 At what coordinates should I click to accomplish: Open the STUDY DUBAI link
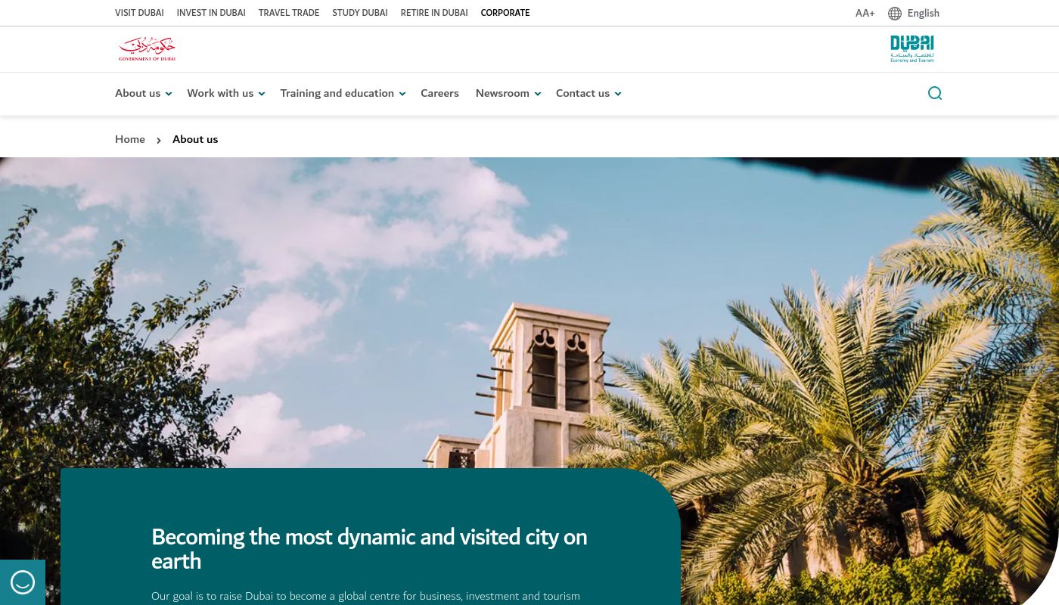(360, 13)
